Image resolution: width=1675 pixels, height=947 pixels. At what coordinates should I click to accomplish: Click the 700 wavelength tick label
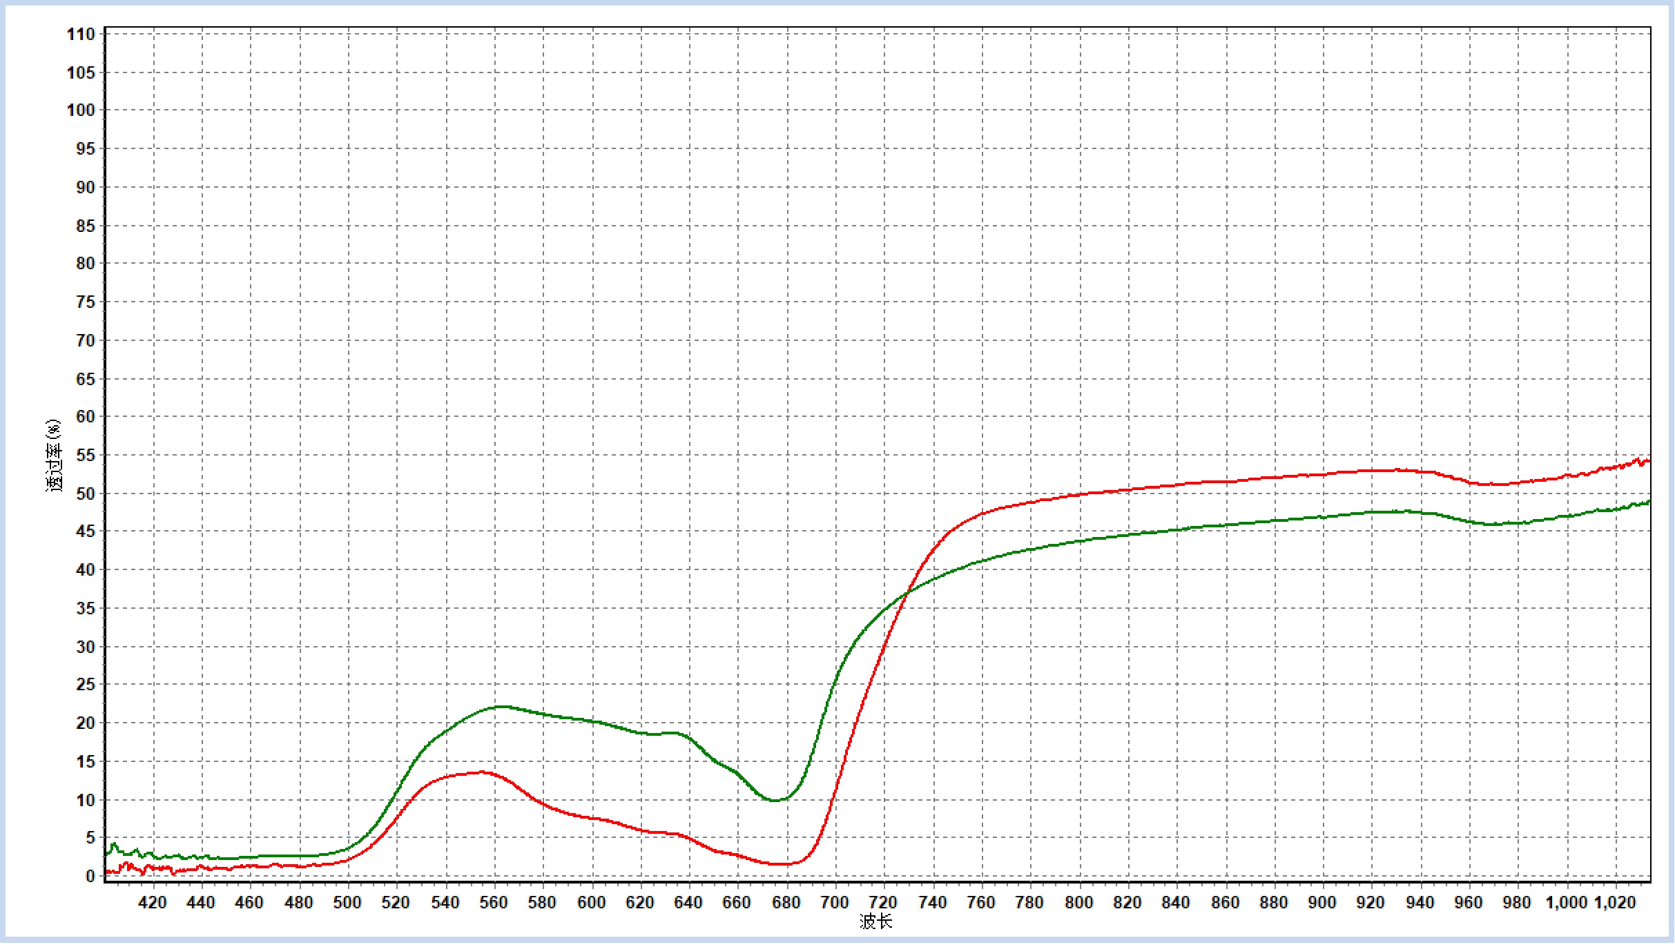point(835,902)
